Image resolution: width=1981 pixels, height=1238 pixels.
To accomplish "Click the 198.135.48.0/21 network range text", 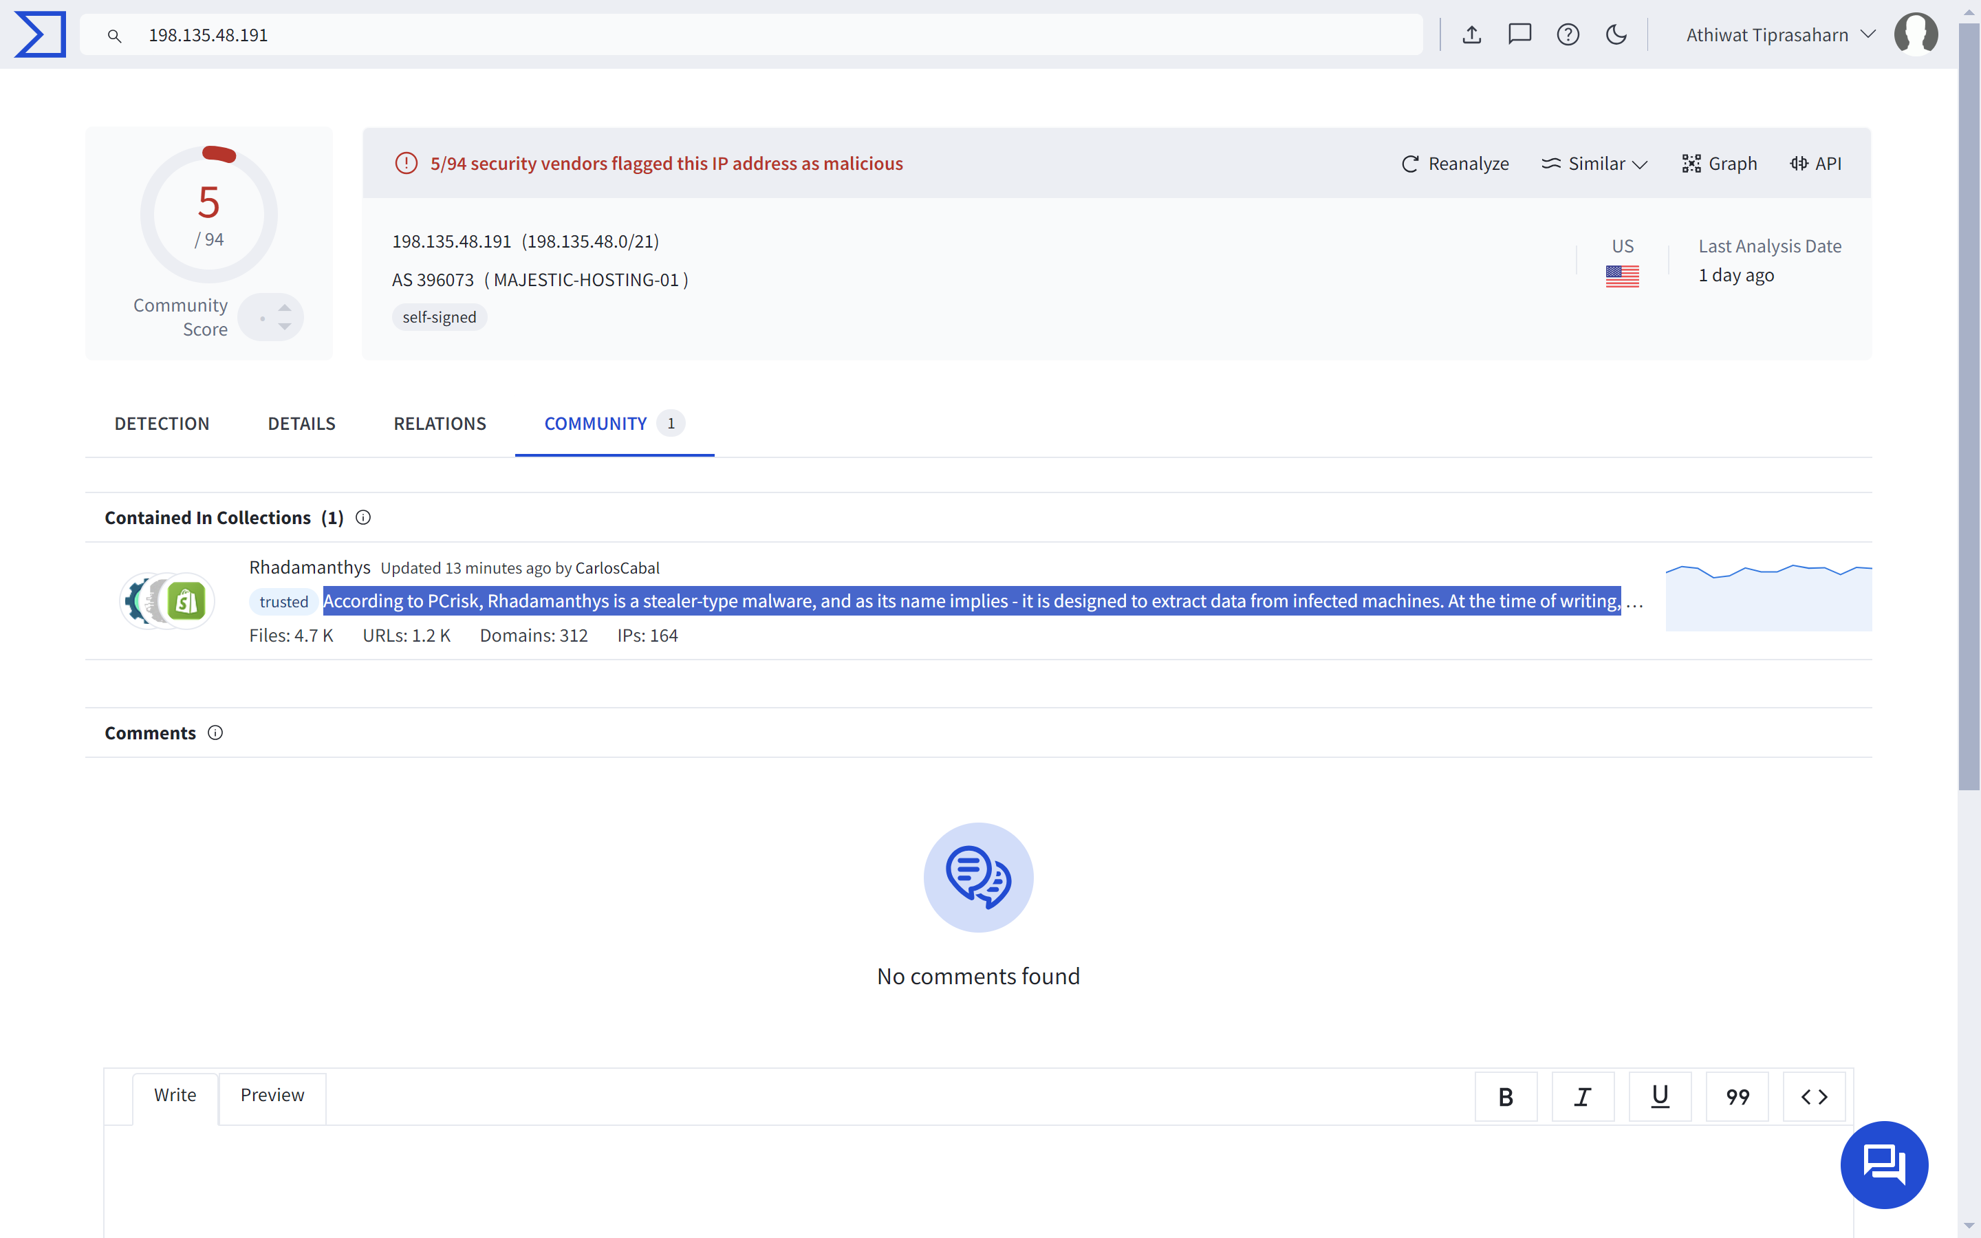I will tap(590, 241).
